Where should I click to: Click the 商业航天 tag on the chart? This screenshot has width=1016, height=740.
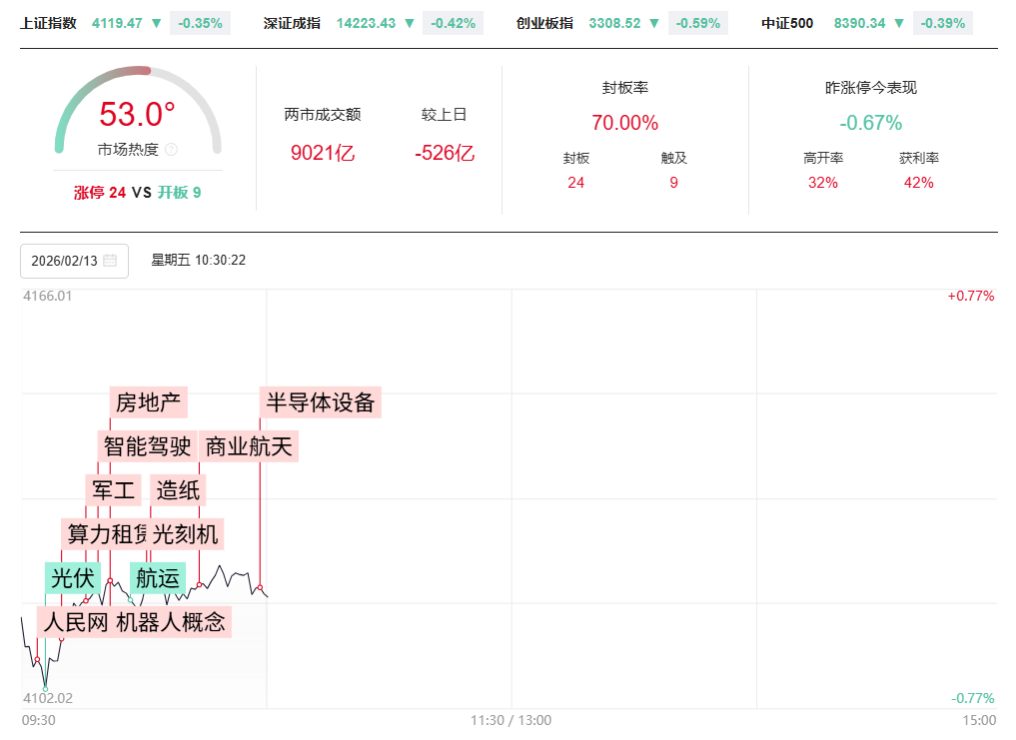point(249,446)
